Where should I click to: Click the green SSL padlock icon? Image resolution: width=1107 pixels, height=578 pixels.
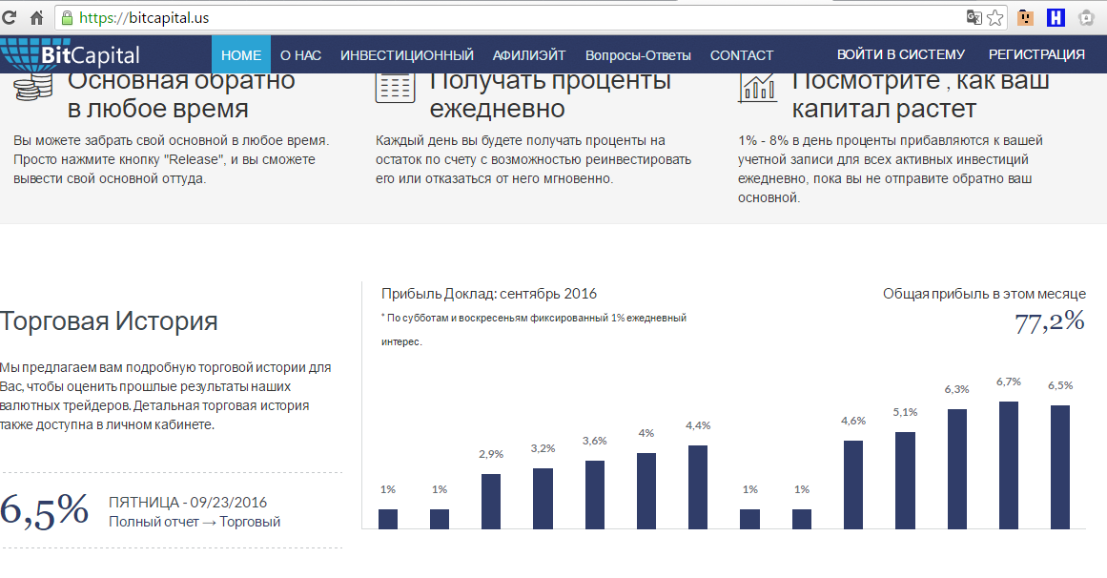click(x=67, y=17)
